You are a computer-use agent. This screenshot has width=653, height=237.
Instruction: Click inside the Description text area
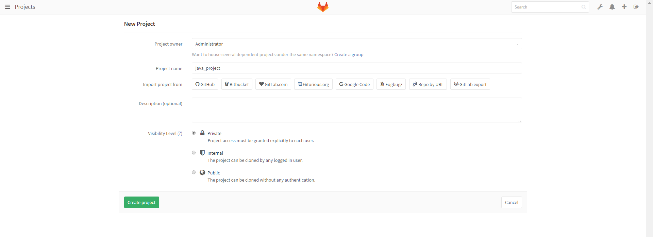click(357, 110)
